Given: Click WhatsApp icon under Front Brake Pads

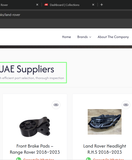Looking at the screenshot, I should pos(19,159).
